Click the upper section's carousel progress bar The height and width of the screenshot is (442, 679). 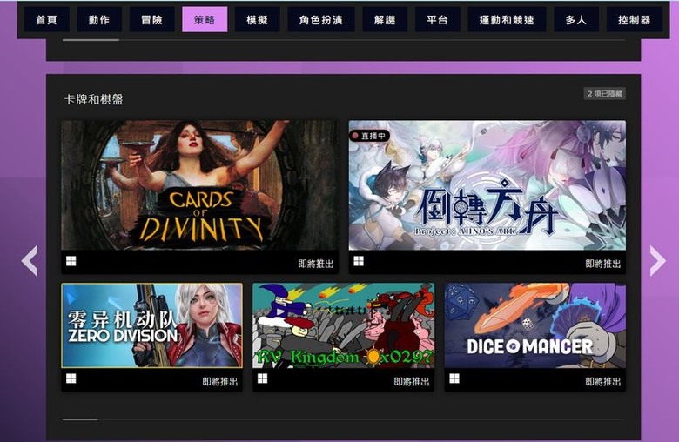tap(343, 40)
